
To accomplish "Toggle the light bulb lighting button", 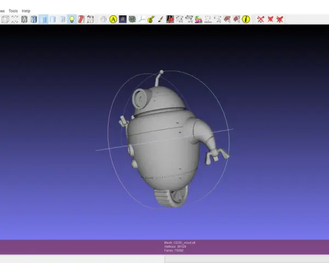I will coord(72,19).
